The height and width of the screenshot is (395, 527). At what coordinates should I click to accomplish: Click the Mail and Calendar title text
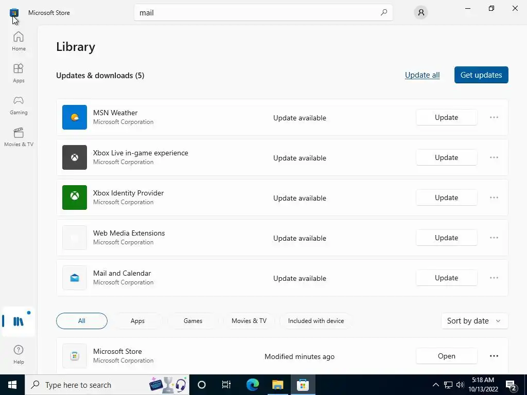click(x=122, y=273)
